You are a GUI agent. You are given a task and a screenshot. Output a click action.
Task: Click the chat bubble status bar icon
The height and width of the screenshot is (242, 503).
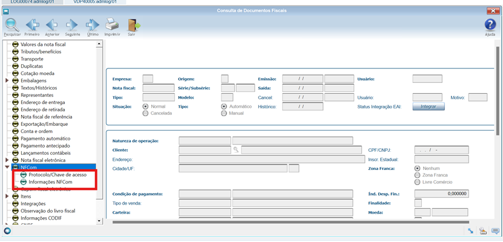click(x=495, y=231)
